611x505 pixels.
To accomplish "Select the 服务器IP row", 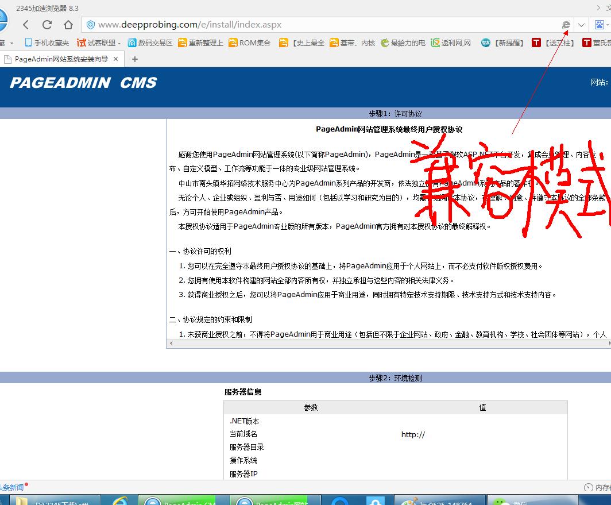I will pos(395,474).
